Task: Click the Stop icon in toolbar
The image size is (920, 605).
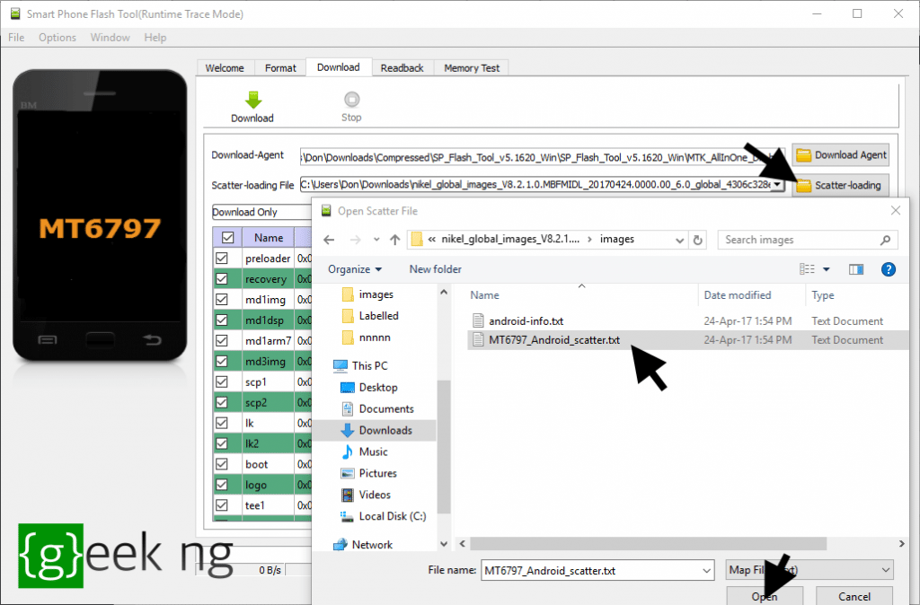Action: tap(351, 99)
